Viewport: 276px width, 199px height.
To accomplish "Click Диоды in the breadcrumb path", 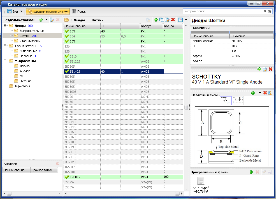I will (79, 20).
